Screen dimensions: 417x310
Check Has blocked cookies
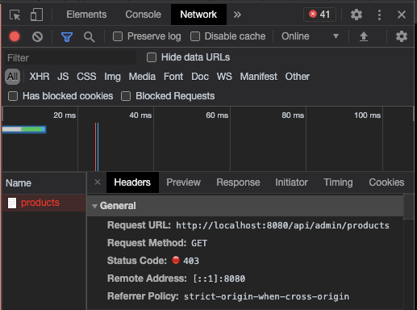pos(13,96)
